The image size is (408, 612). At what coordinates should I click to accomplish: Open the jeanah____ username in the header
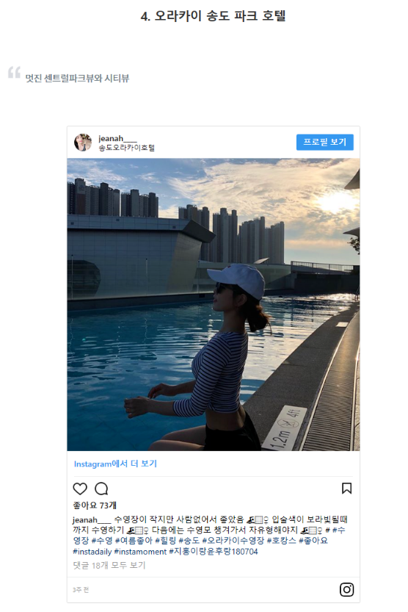[x=117, y=138]
